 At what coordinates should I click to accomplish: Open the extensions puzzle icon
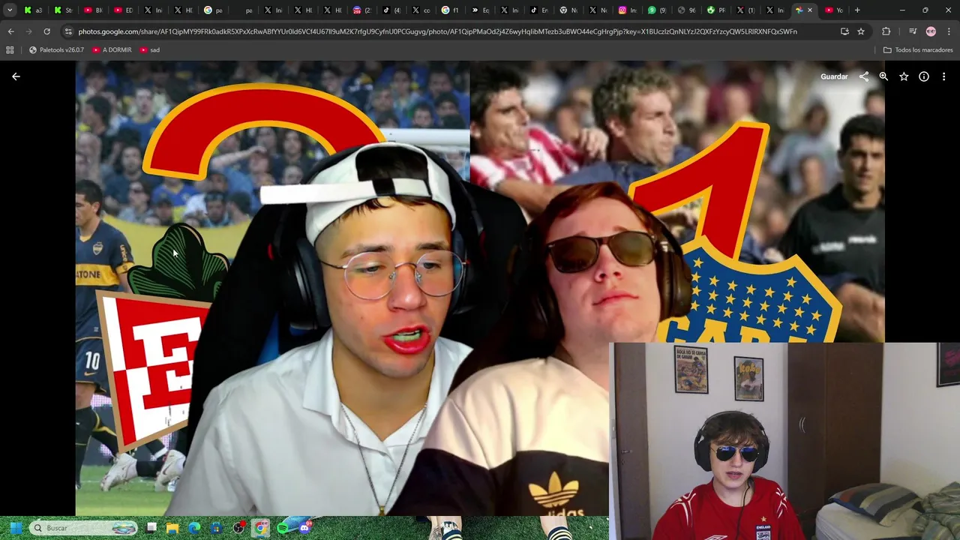(886, 31)
